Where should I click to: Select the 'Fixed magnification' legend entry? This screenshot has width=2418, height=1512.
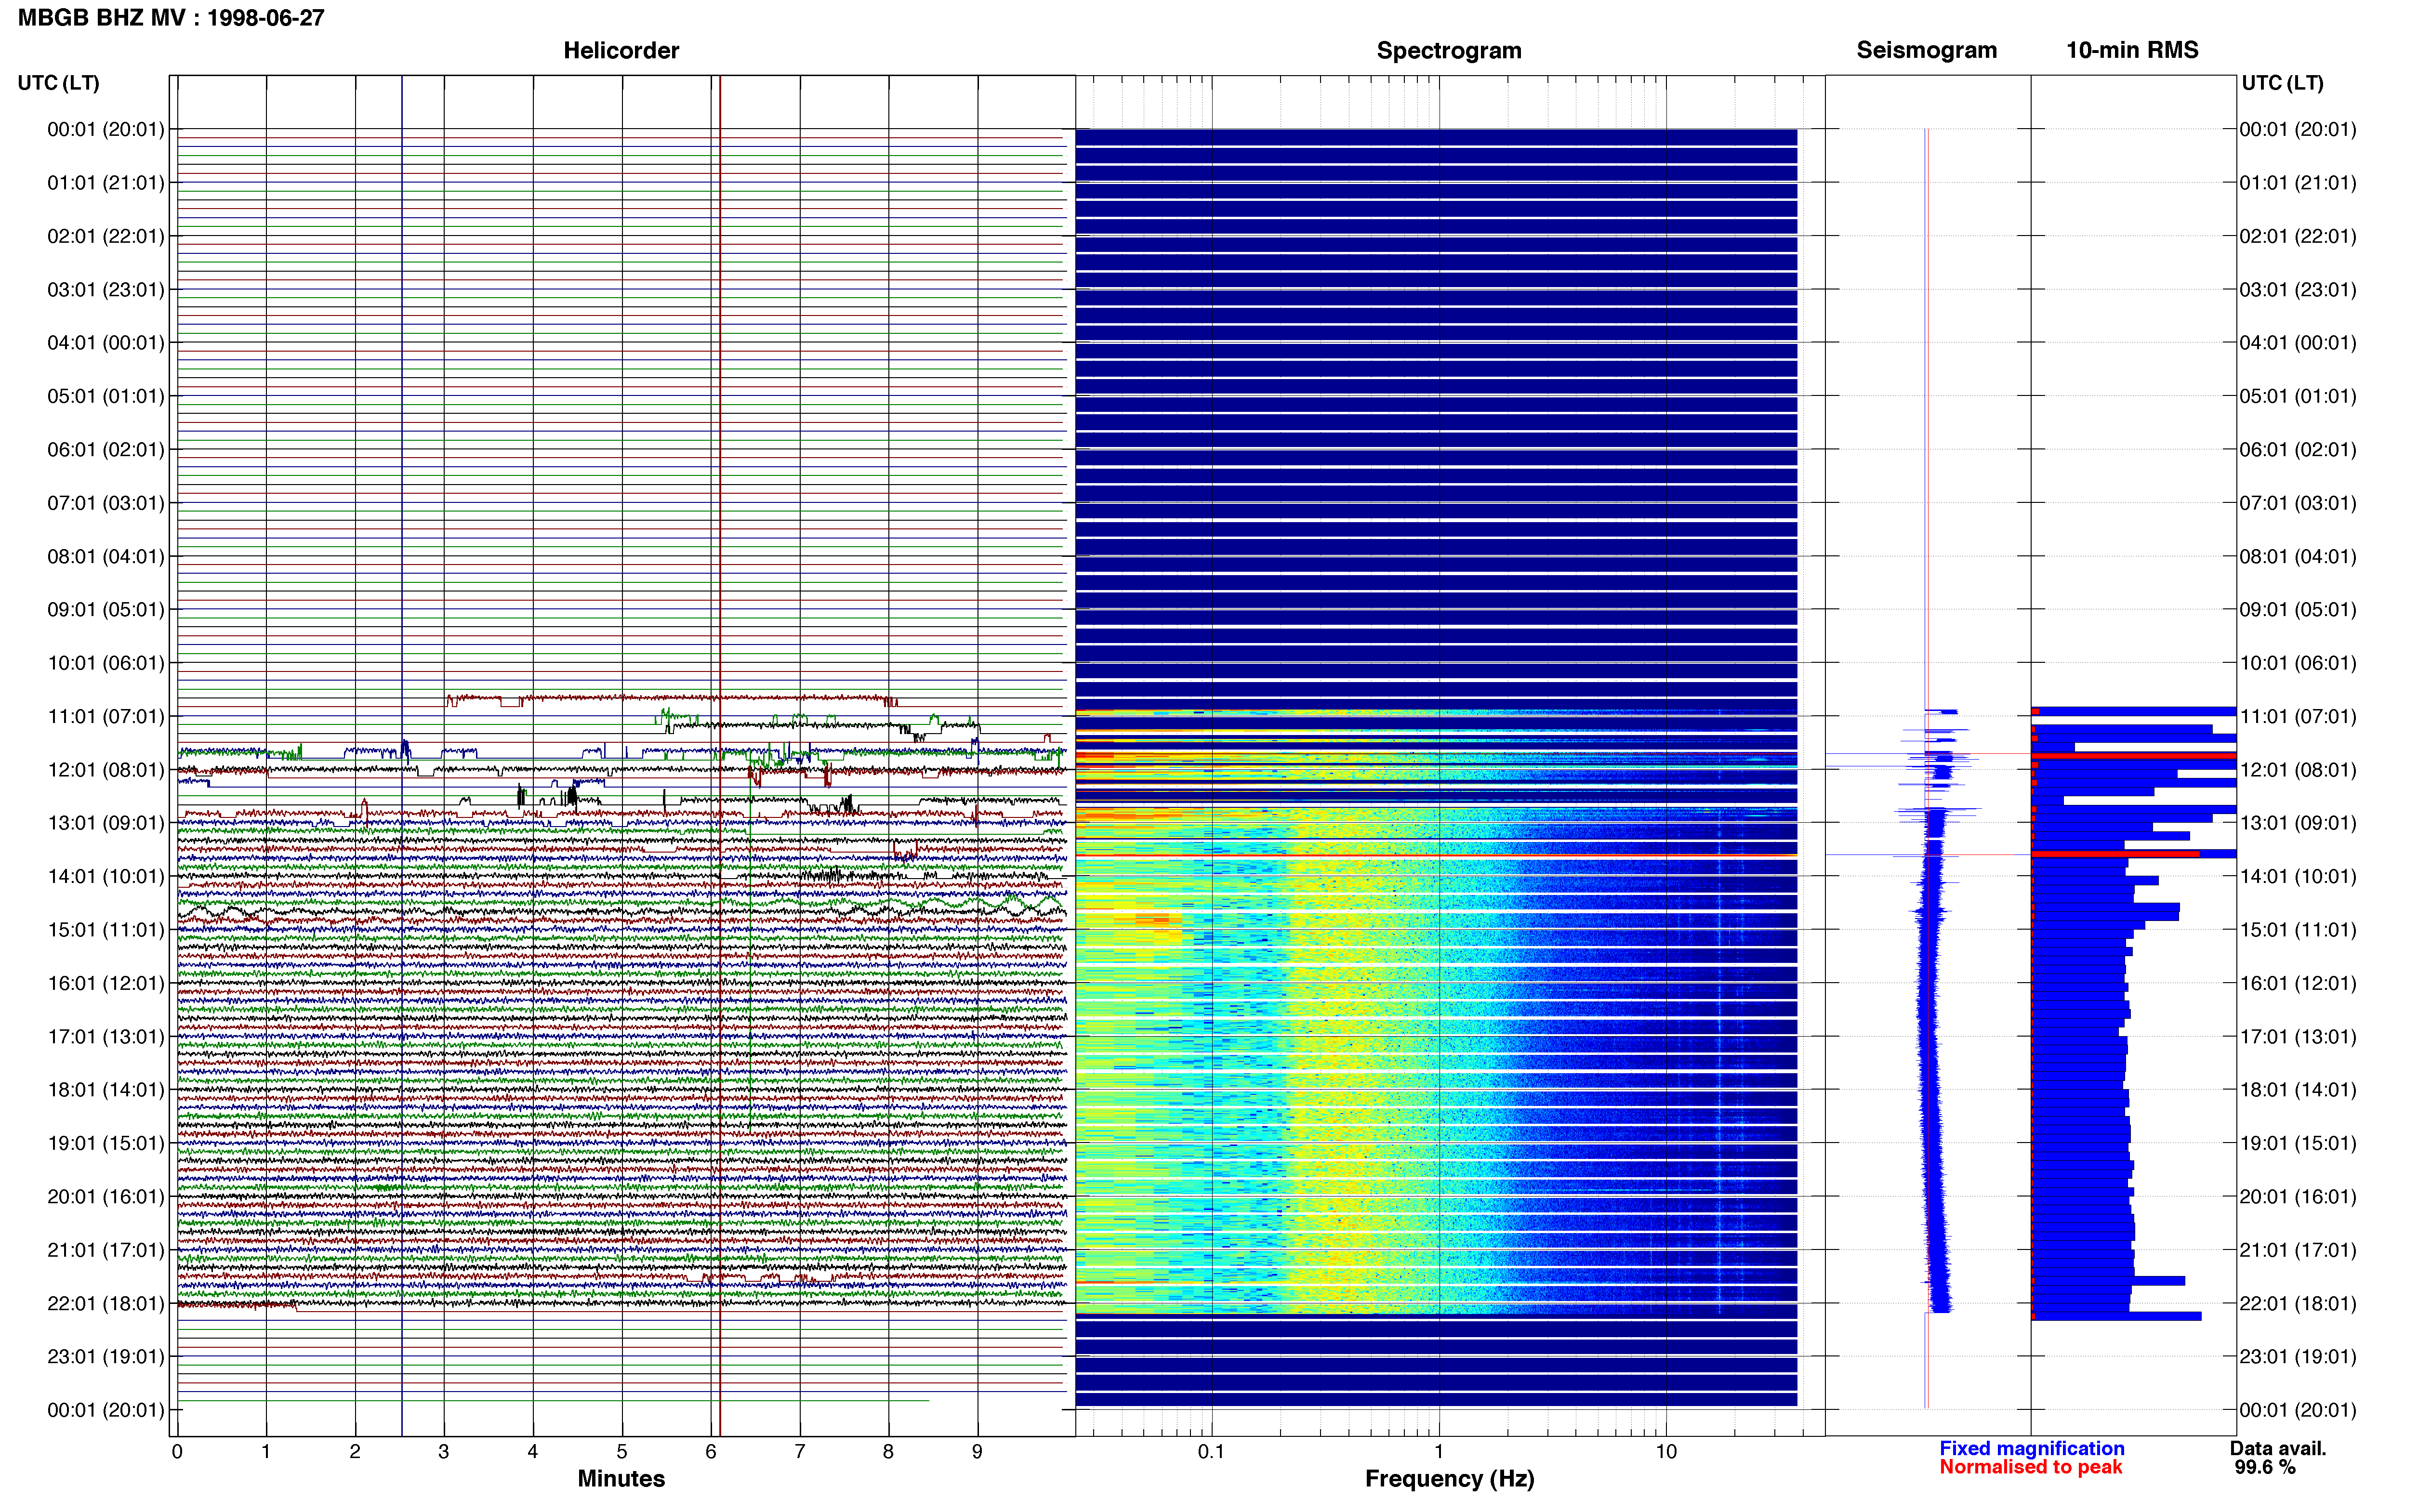(2031, 1448)
